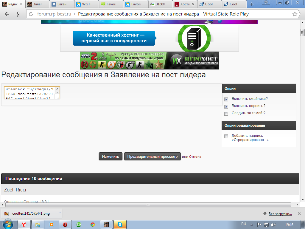Click the horizontal scrollbar thumb
305x229 pixels.
[148, 205]
